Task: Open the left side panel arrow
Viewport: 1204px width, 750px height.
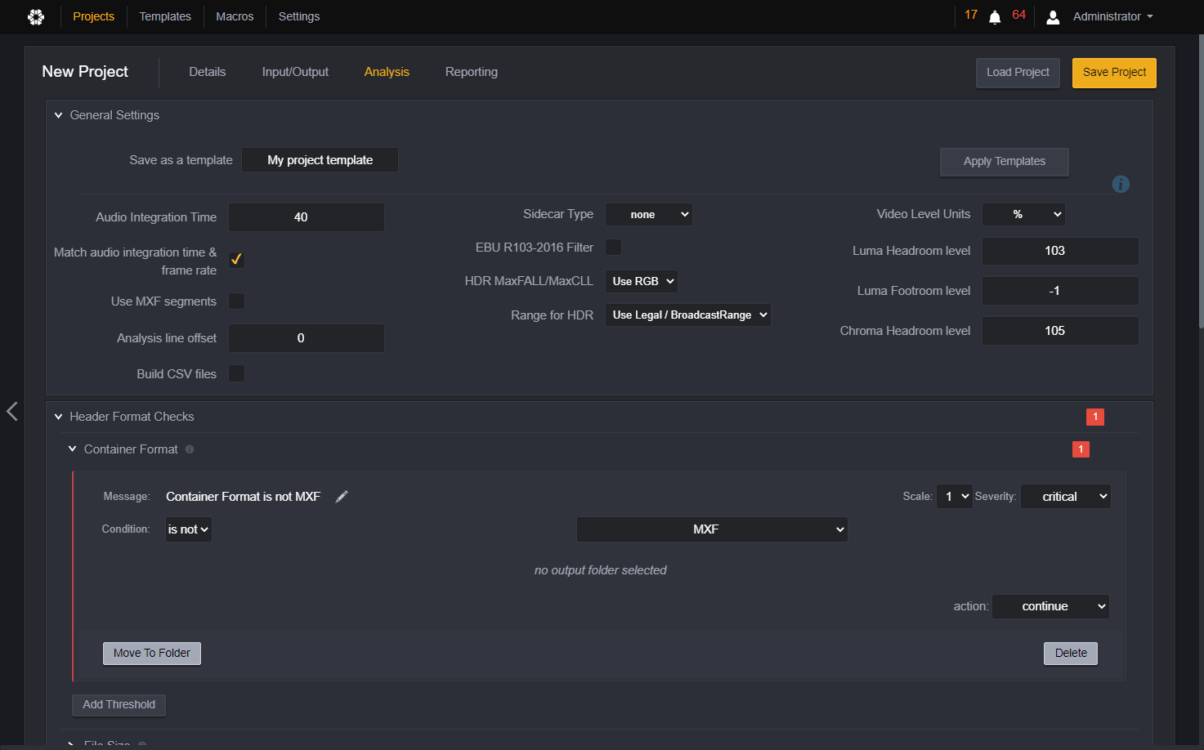Action: click(x=12, y=411)
